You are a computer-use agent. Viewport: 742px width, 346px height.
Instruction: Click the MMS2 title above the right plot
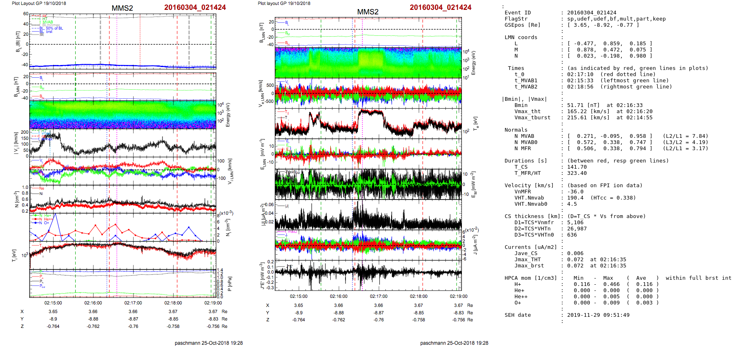point(368,12)
